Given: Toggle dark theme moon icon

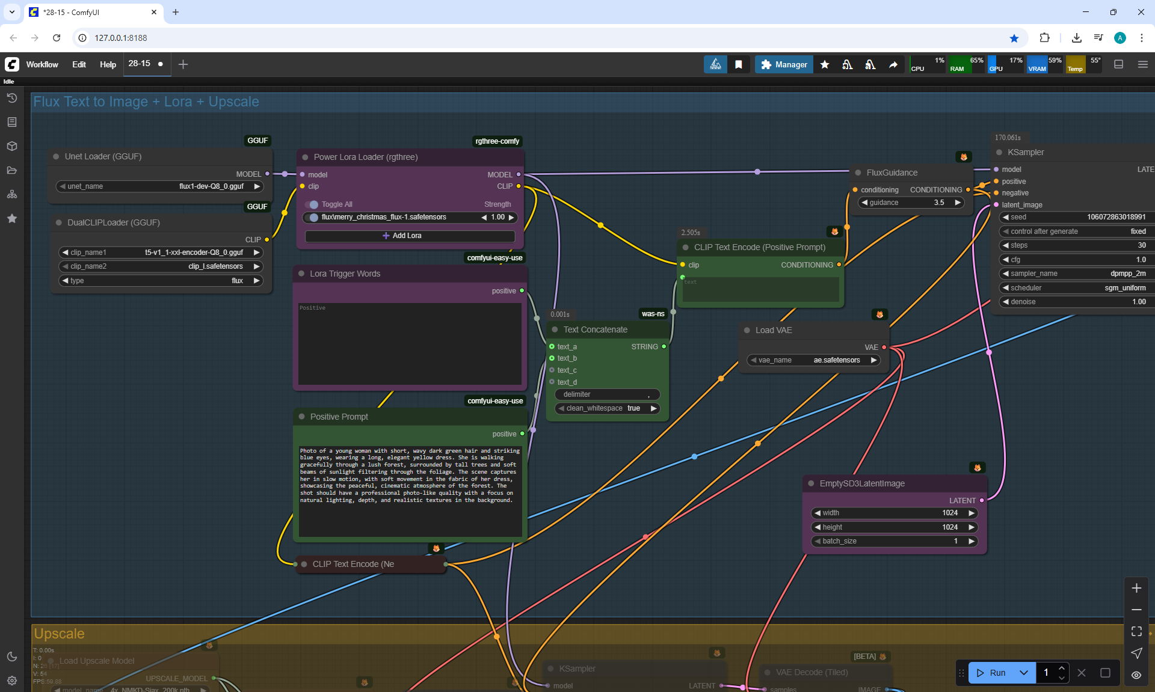Looking at the screenshot, I should tap(11, 657).
